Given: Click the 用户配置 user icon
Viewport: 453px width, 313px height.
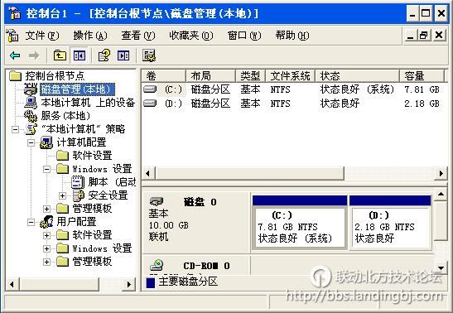Looking at the screenshot, I should coord(46,222).
